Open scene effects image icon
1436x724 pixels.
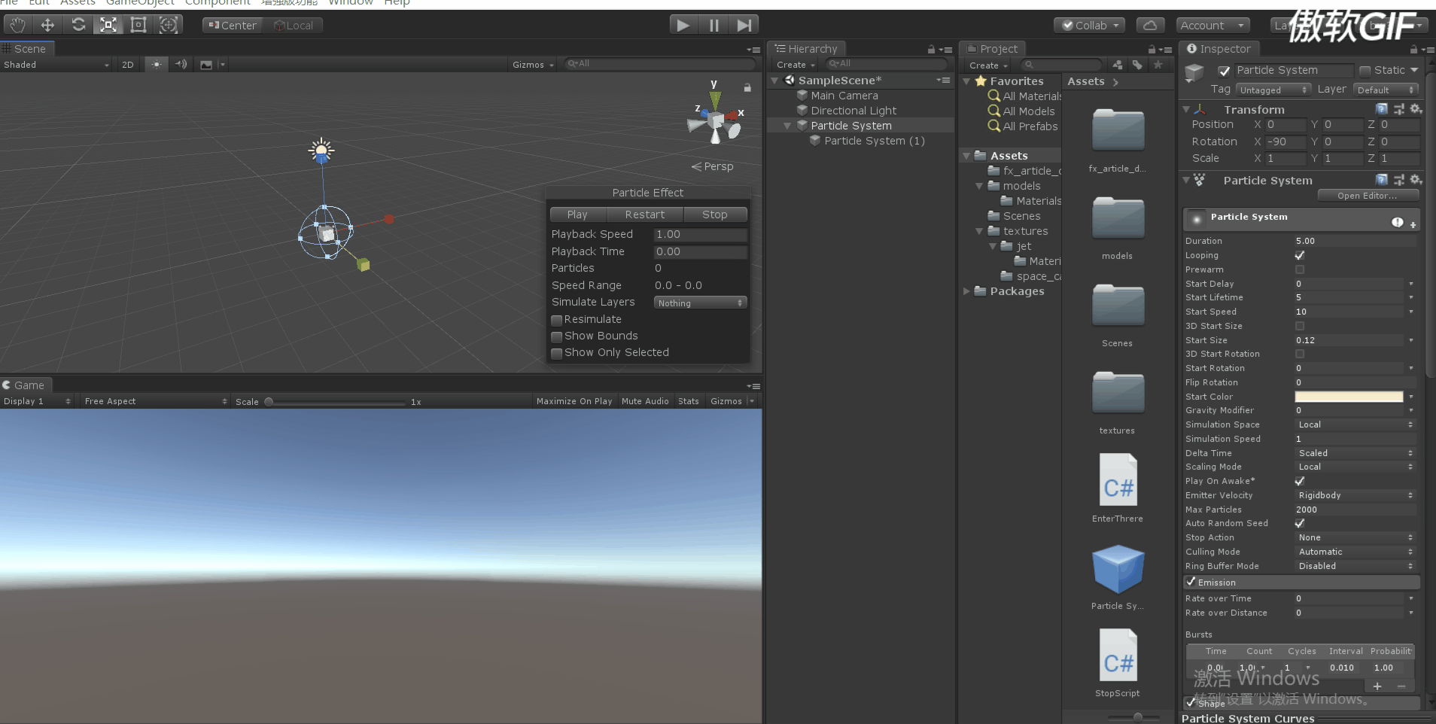(206, 65)
